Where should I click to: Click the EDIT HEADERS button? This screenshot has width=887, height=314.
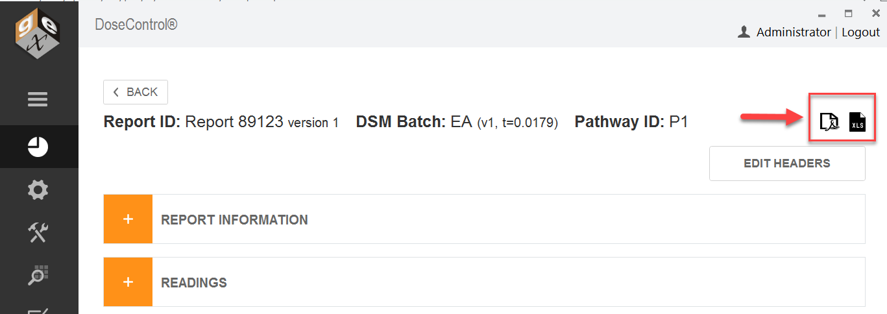pyautogui.click(x=787, y=163)
